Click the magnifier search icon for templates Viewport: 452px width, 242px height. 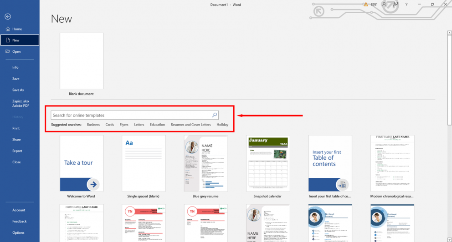pos(215,115)
